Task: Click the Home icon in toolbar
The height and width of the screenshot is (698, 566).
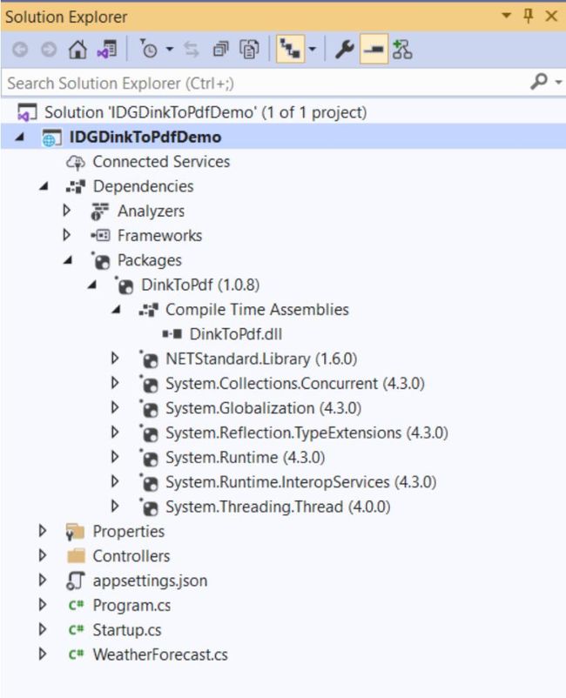Action: coord(77,49)
